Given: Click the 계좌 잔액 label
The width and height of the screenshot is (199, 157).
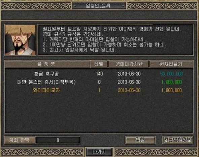Looking at the screenshot, I should [x=20, y=140].
